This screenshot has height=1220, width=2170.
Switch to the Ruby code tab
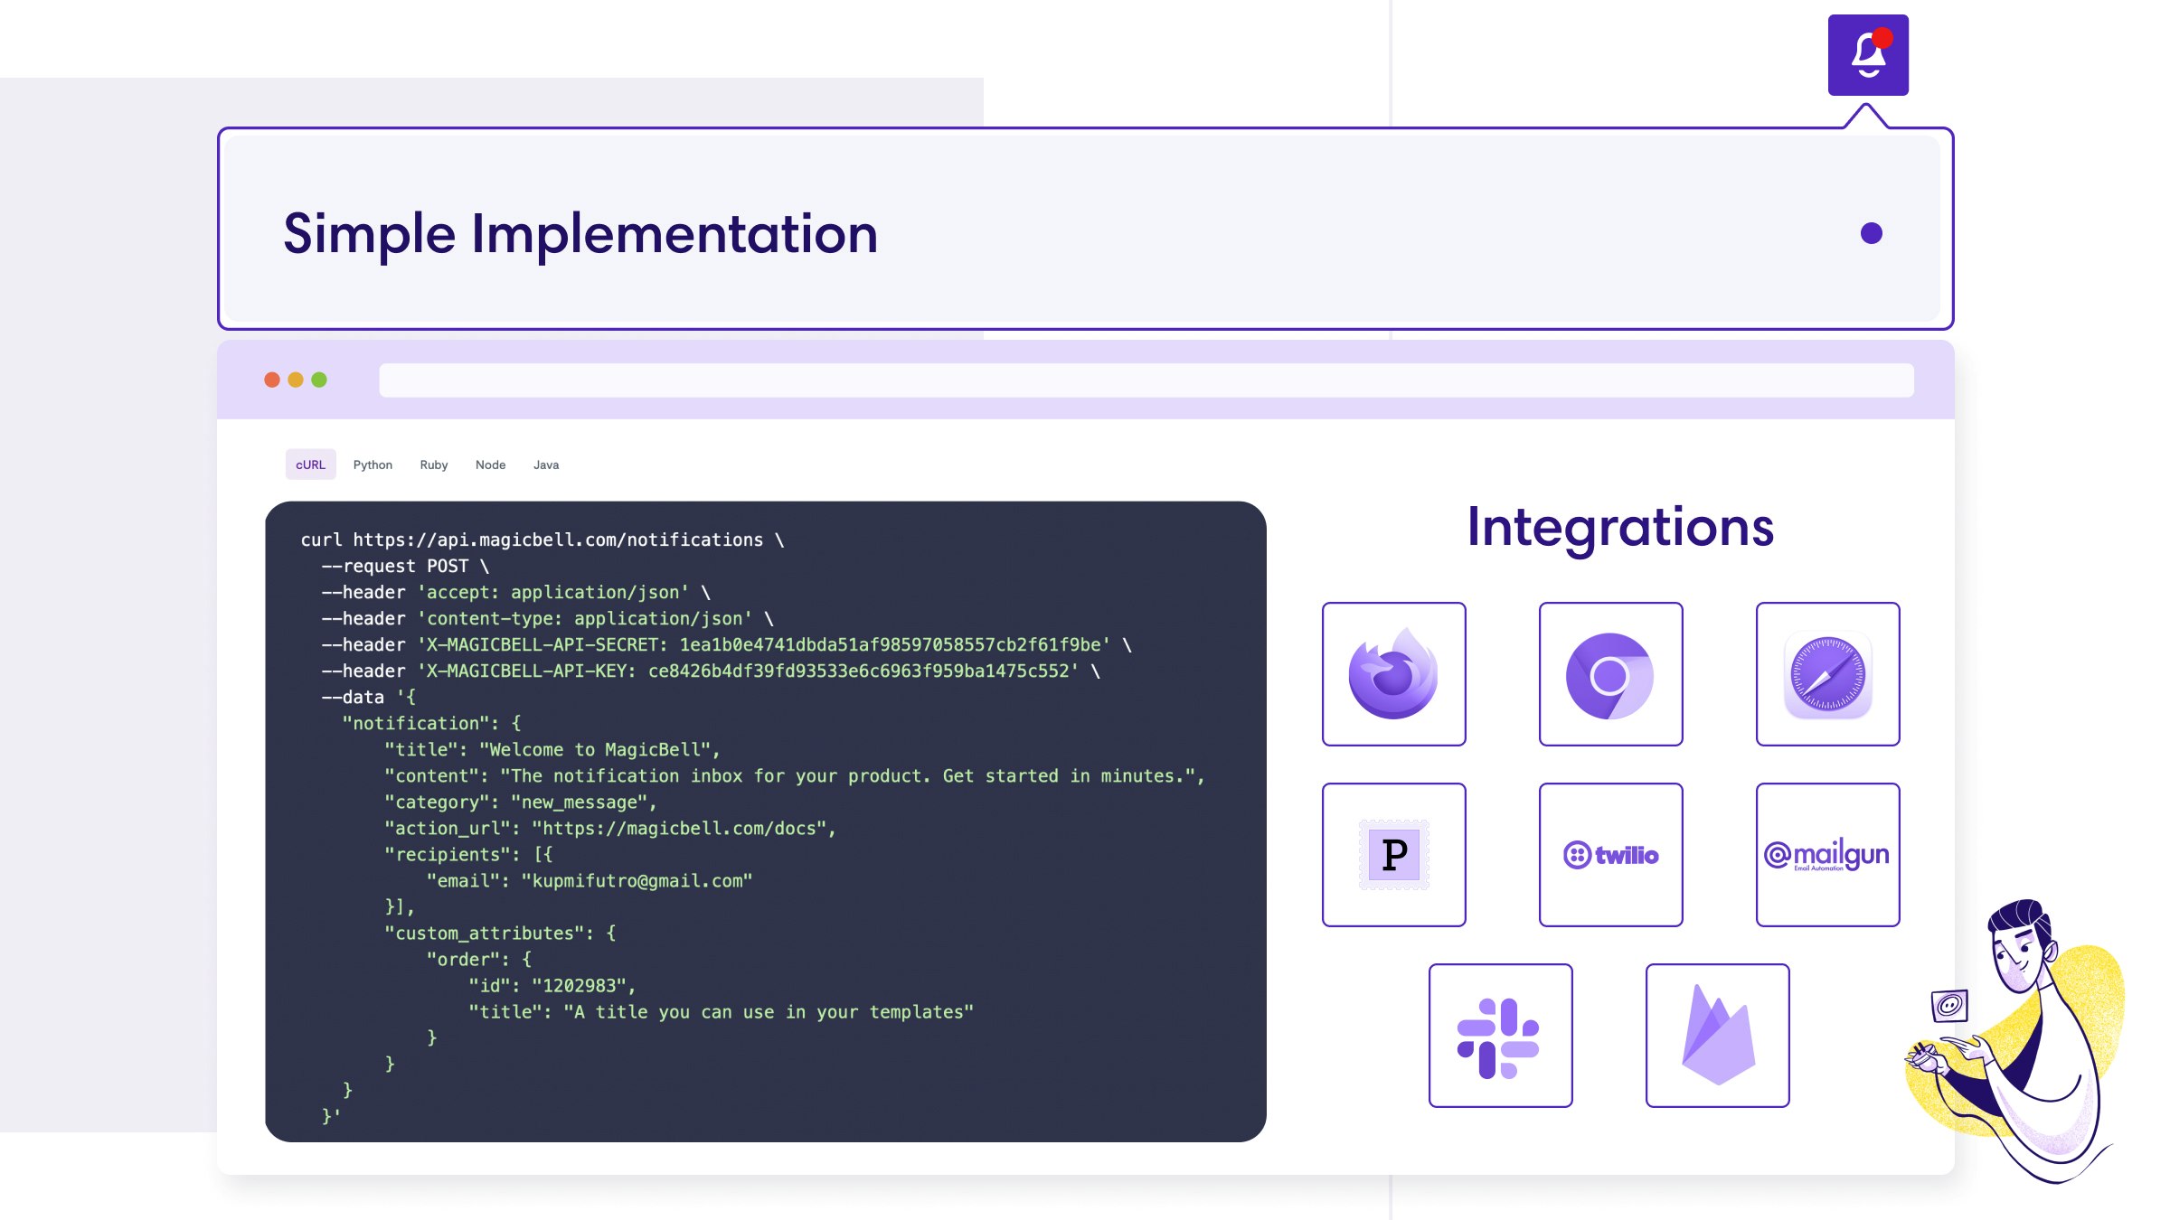[x=433, y=465]
